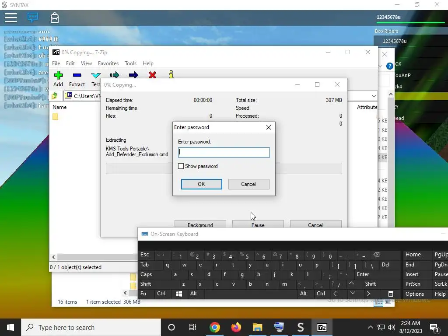The image size is (448, 336).
Task: Open the Edit menu in 7-Zip
Action: tap(70, 63)
